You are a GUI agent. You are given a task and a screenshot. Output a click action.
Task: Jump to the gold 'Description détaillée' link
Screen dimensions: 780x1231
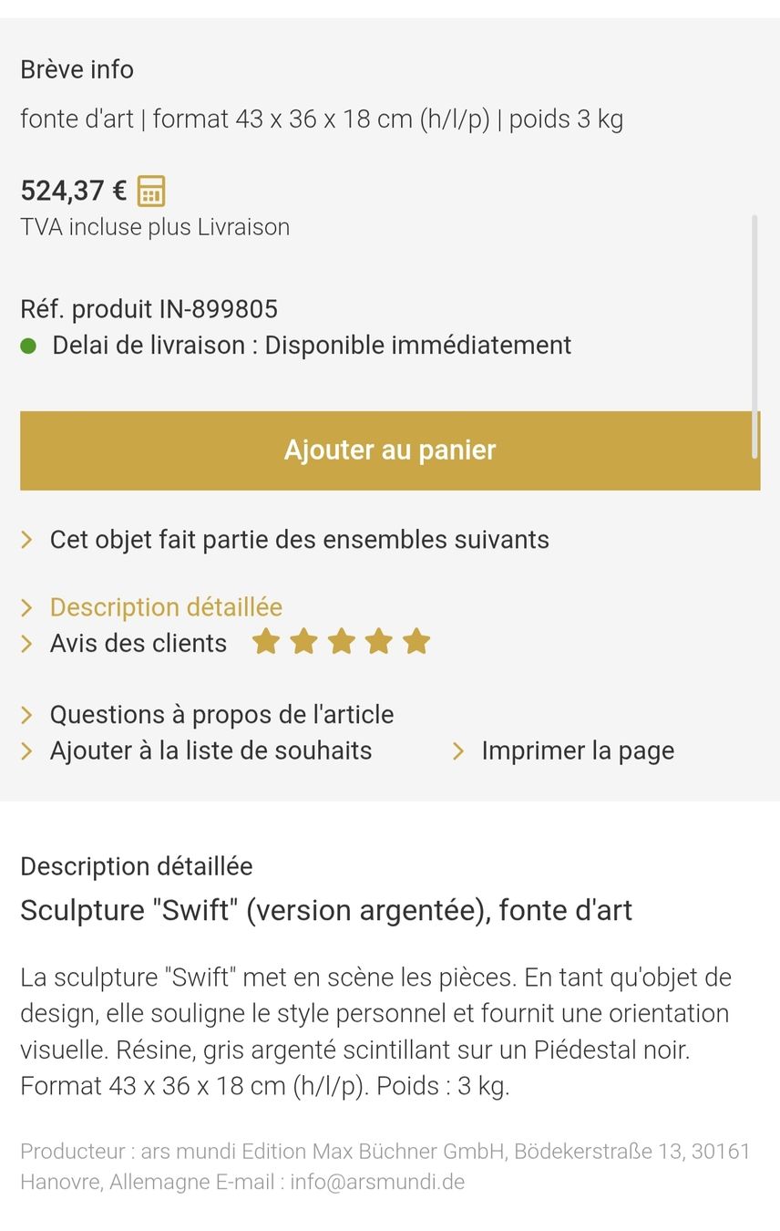pyautogui.click(x=166, y=607)
